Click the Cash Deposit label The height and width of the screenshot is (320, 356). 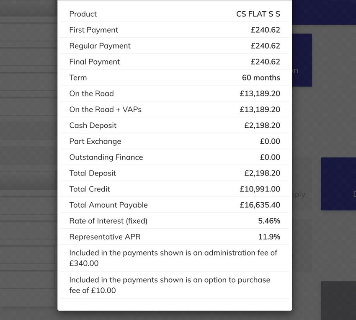[x=93, y=125]
